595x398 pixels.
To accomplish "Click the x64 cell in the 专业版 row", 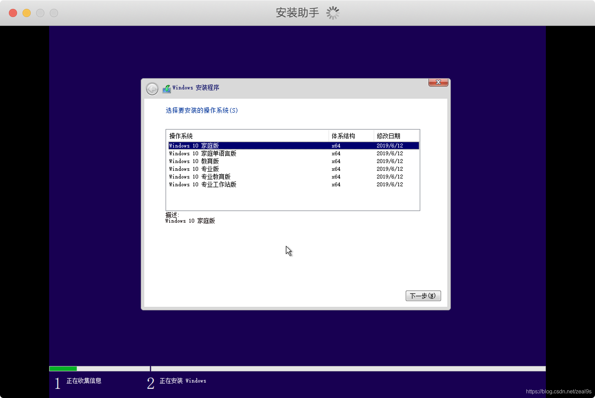I will 336,169.
